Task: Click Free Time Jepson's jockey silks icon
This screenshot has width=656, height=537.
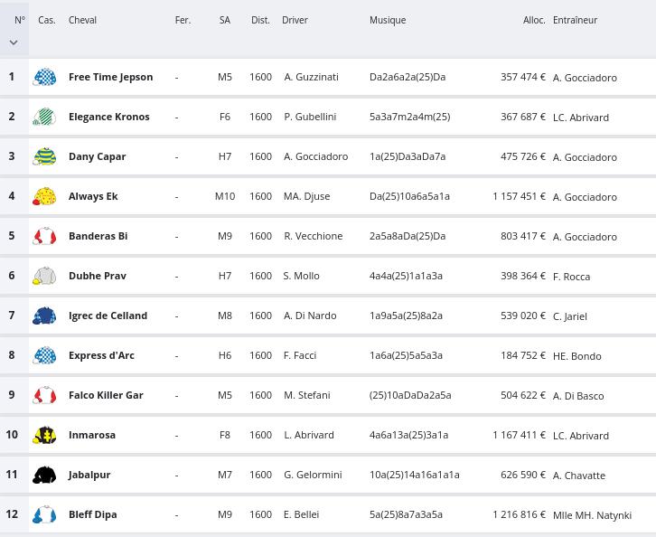Action: click(x=44, y=78)
